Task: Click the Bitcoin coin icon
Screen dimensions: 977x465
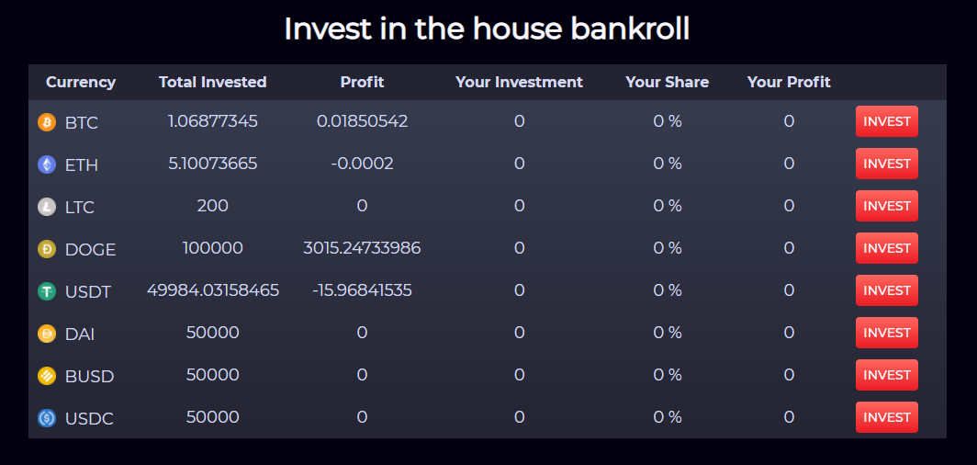Action: [47, 122]
